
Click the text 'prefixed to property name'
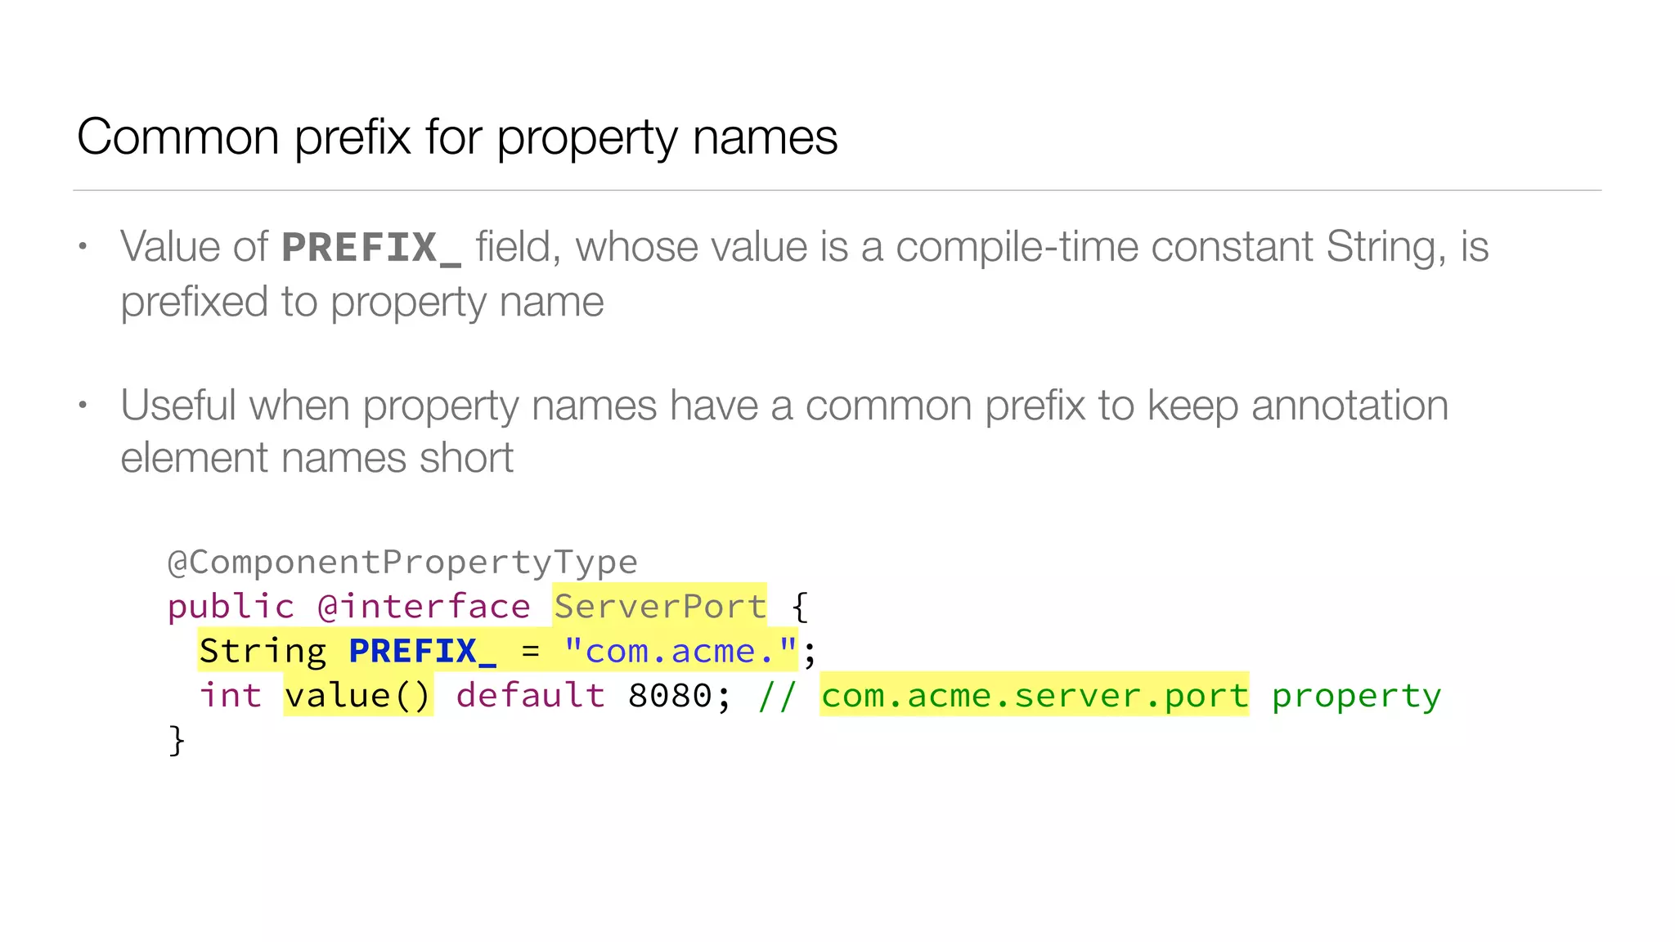coord(362,303)
